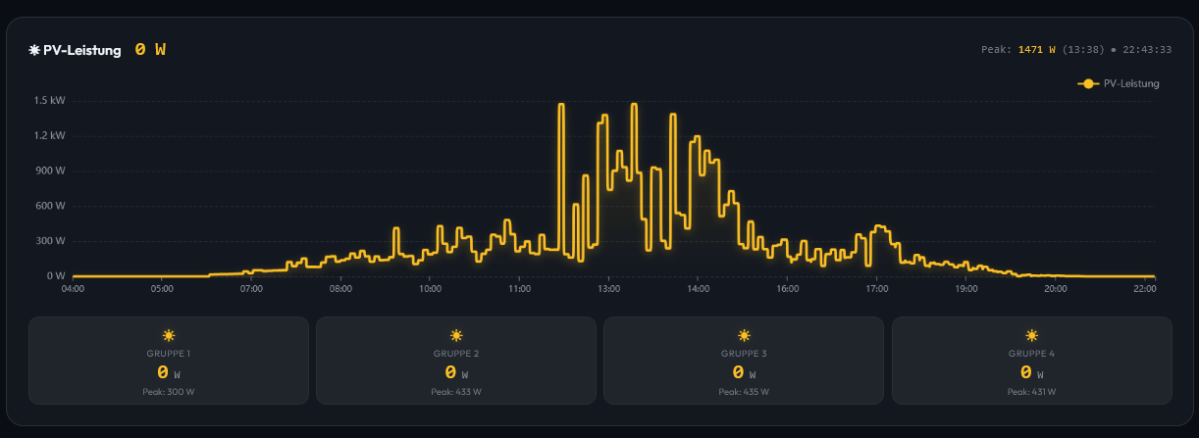Click the 07:00 time axis label
The image size is (1199, 438).
pyautogui.click(x=251, y=289)
